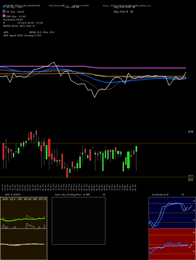Click the 21.16 price axis label
196x260 pixels.
(x=191, y=132)
